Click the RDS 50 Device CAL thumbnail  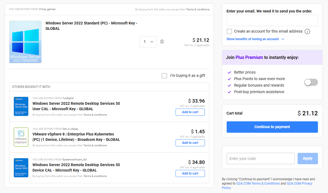[21, 168]
